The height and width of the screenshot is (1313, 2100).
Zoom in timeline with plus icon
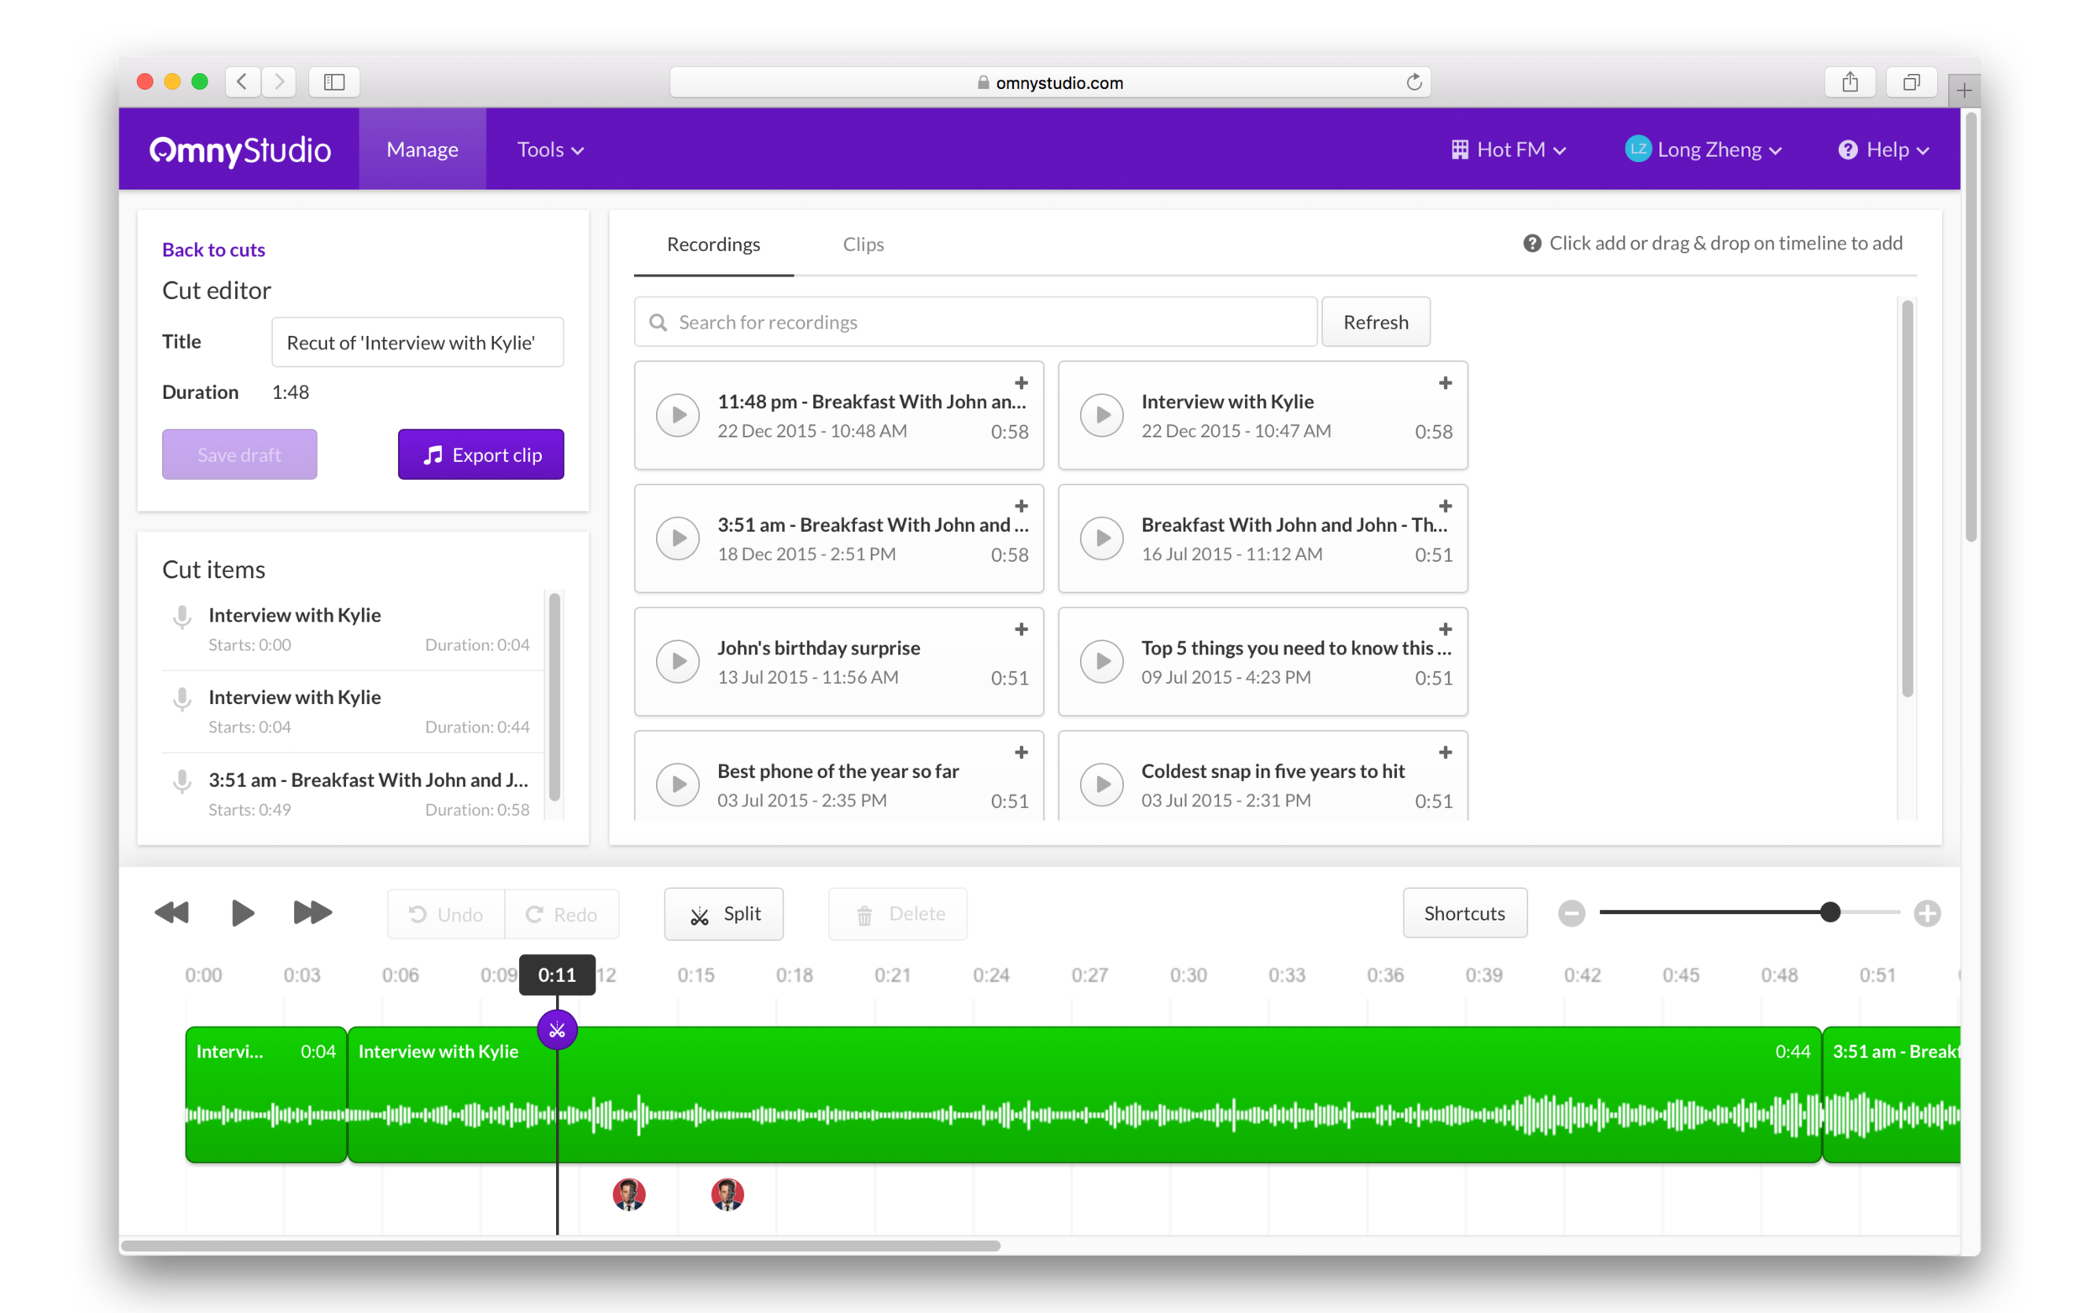coord(1926,913)
